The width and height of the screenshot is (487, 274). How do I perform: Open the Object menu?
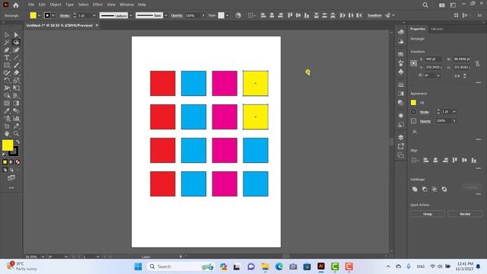pyautogui.click(x=56, y=5)
